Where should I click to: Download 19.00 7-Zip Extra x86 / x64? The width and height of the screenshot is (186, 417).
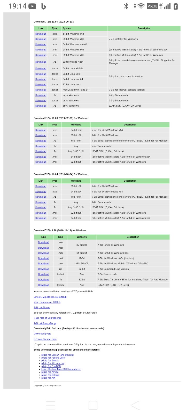[x=41, y=141]
